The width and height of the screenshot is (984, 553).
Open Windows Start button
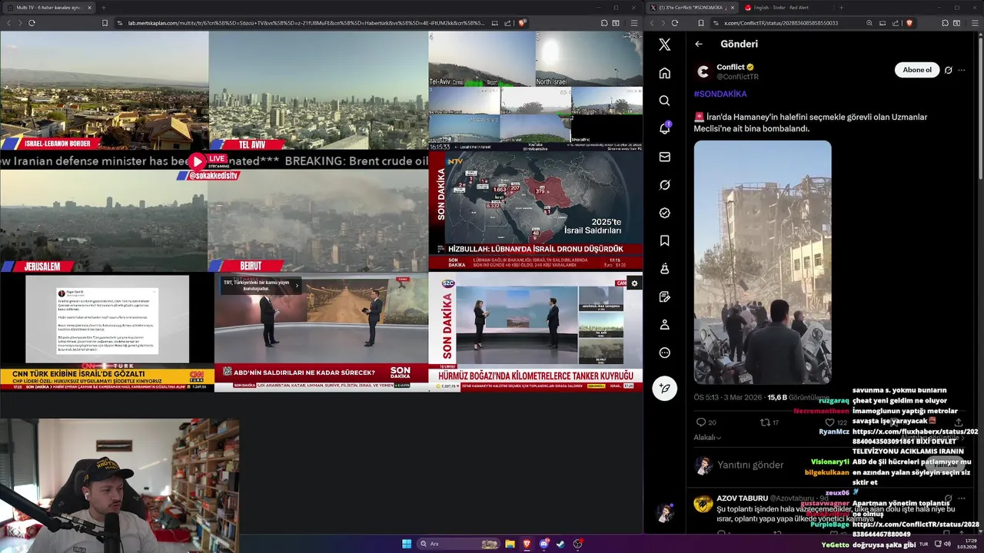pos(407,544)
